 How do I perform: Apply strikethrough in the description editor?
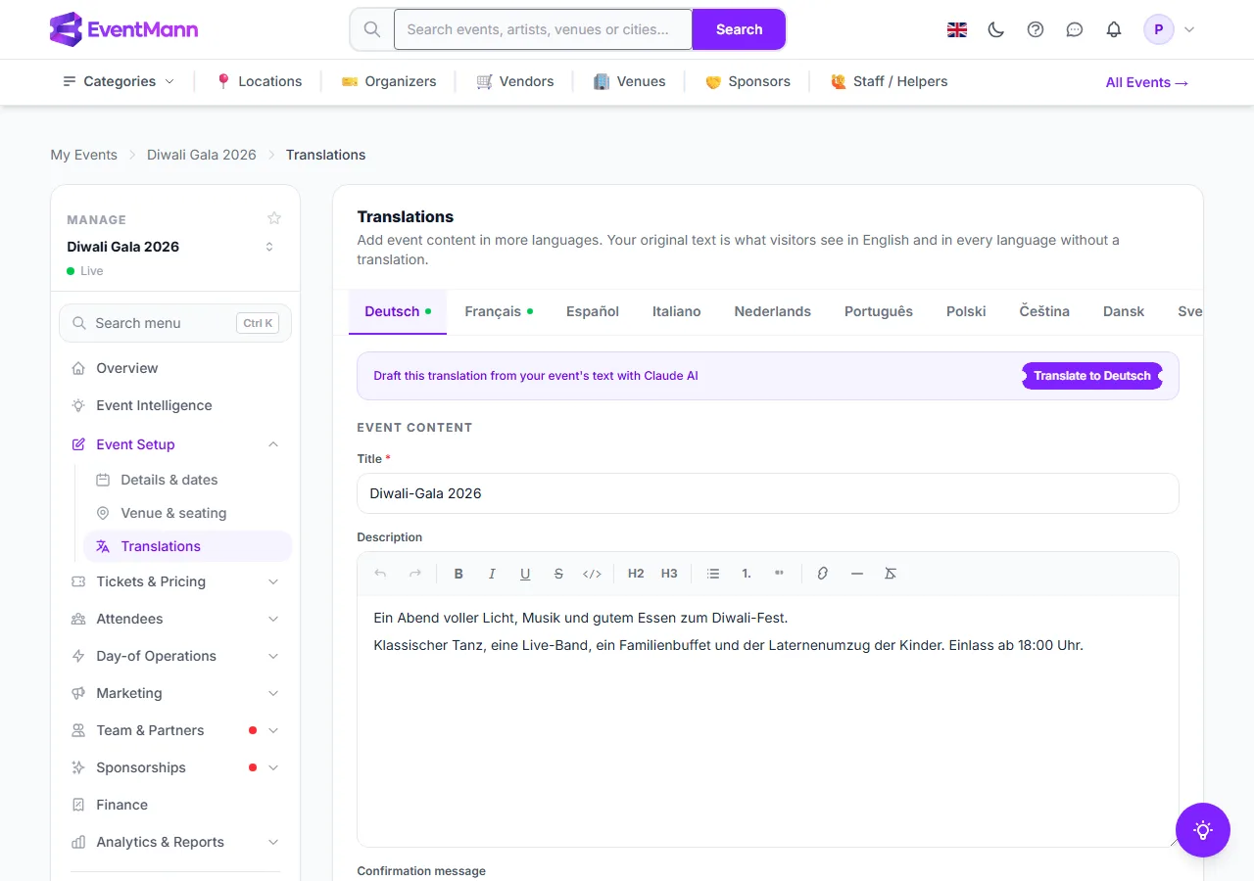[558, 574]
